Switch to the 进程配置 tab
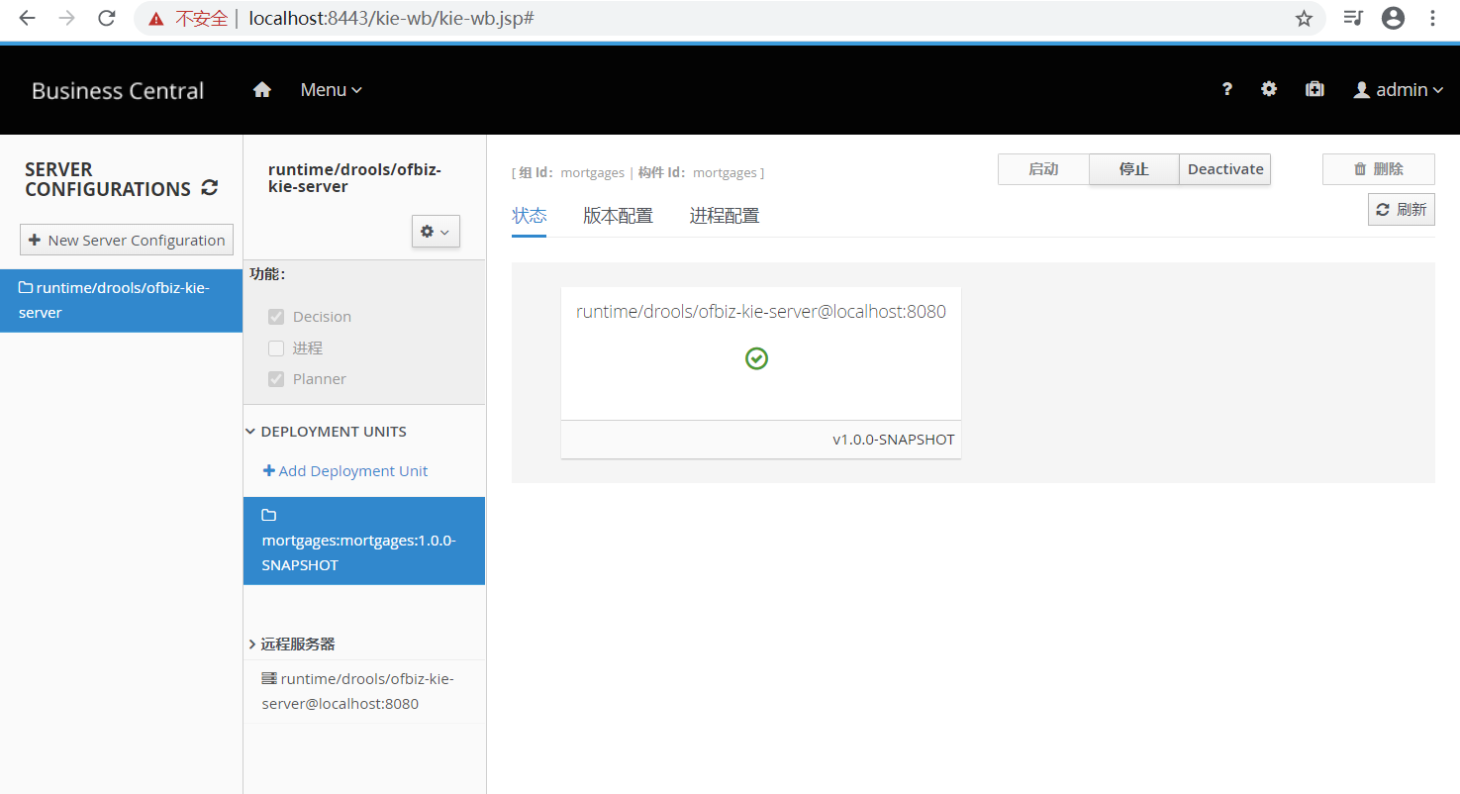 pyautogui.click(x=725, y=216)
